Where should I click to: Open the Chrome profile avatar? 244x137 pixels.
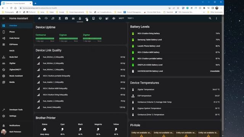click(217, 8)
